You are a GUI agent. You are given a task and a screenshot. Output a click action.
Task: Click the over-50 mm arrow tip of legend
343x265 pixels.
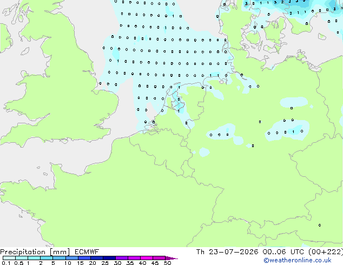pyautogui.click(x=171, y=258)
